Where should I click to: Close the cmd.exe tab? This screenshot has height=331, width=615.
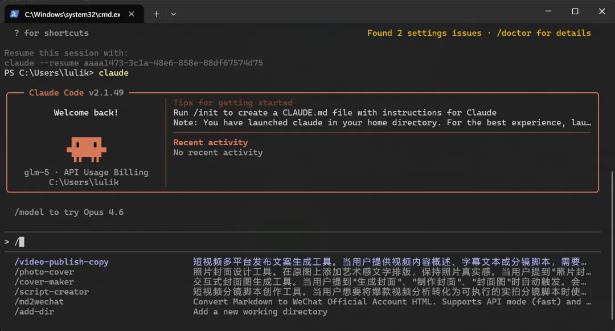click(x=132, y=14)
